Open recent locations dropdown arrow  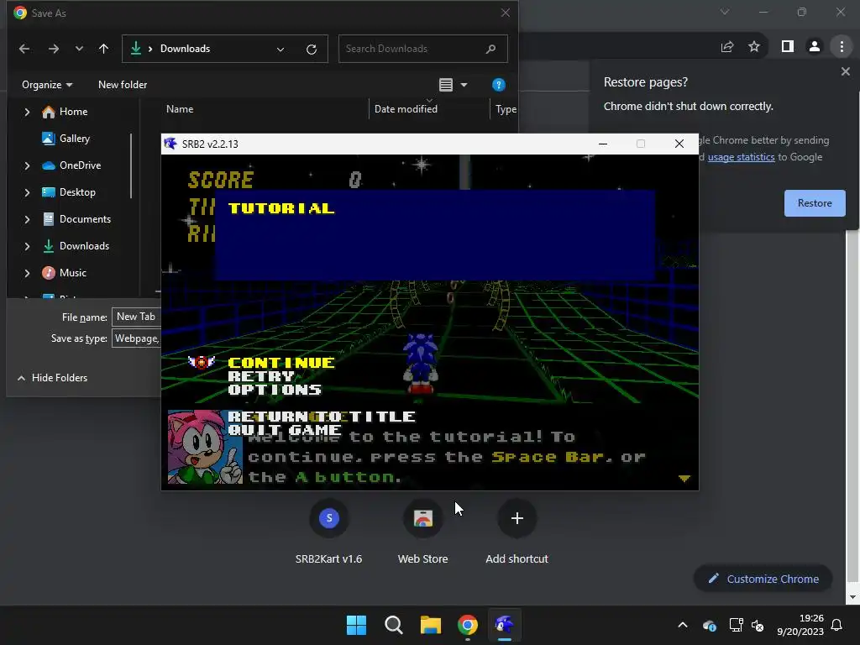click(80, 49)
